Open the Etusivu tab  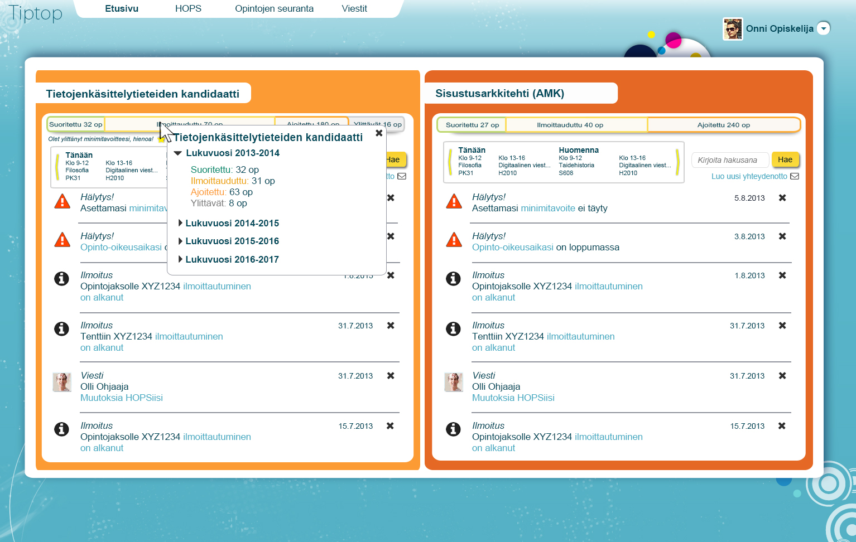point(122,8)
